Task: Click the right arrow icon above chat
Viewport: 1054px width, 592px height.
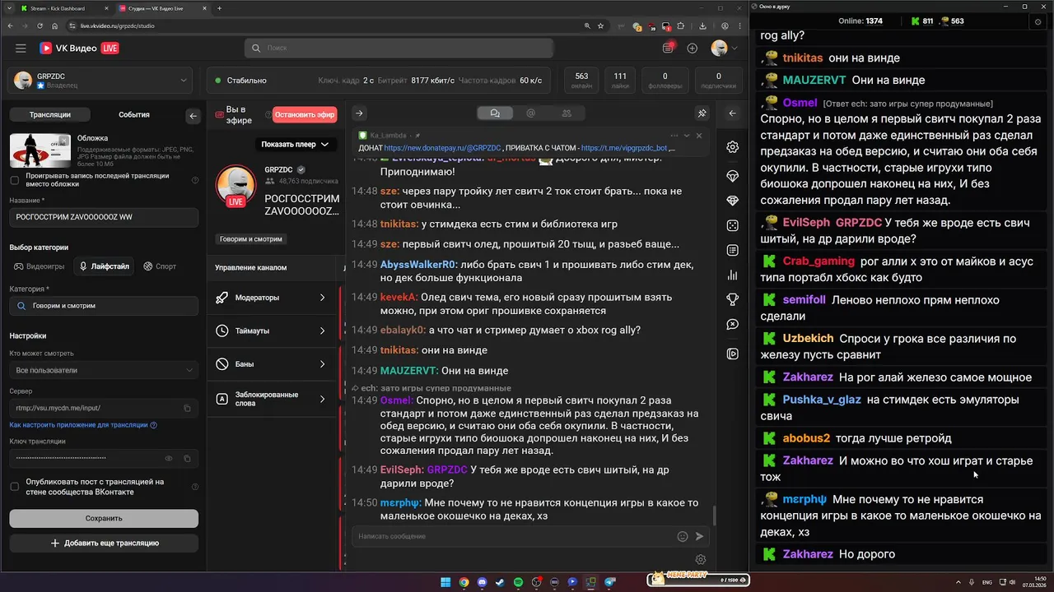Action: [359, 113]
